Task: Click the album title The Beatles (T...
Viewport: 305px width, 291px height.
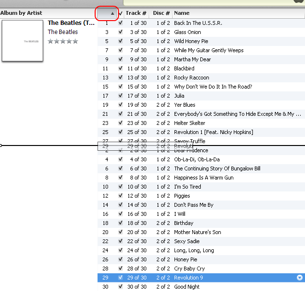Action: (71, 23)
